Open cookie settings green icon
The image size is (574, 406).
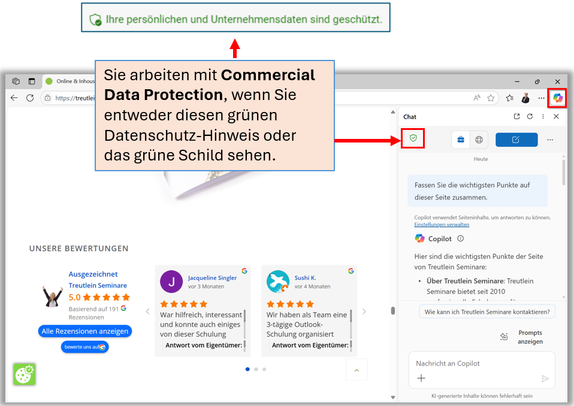24,374
